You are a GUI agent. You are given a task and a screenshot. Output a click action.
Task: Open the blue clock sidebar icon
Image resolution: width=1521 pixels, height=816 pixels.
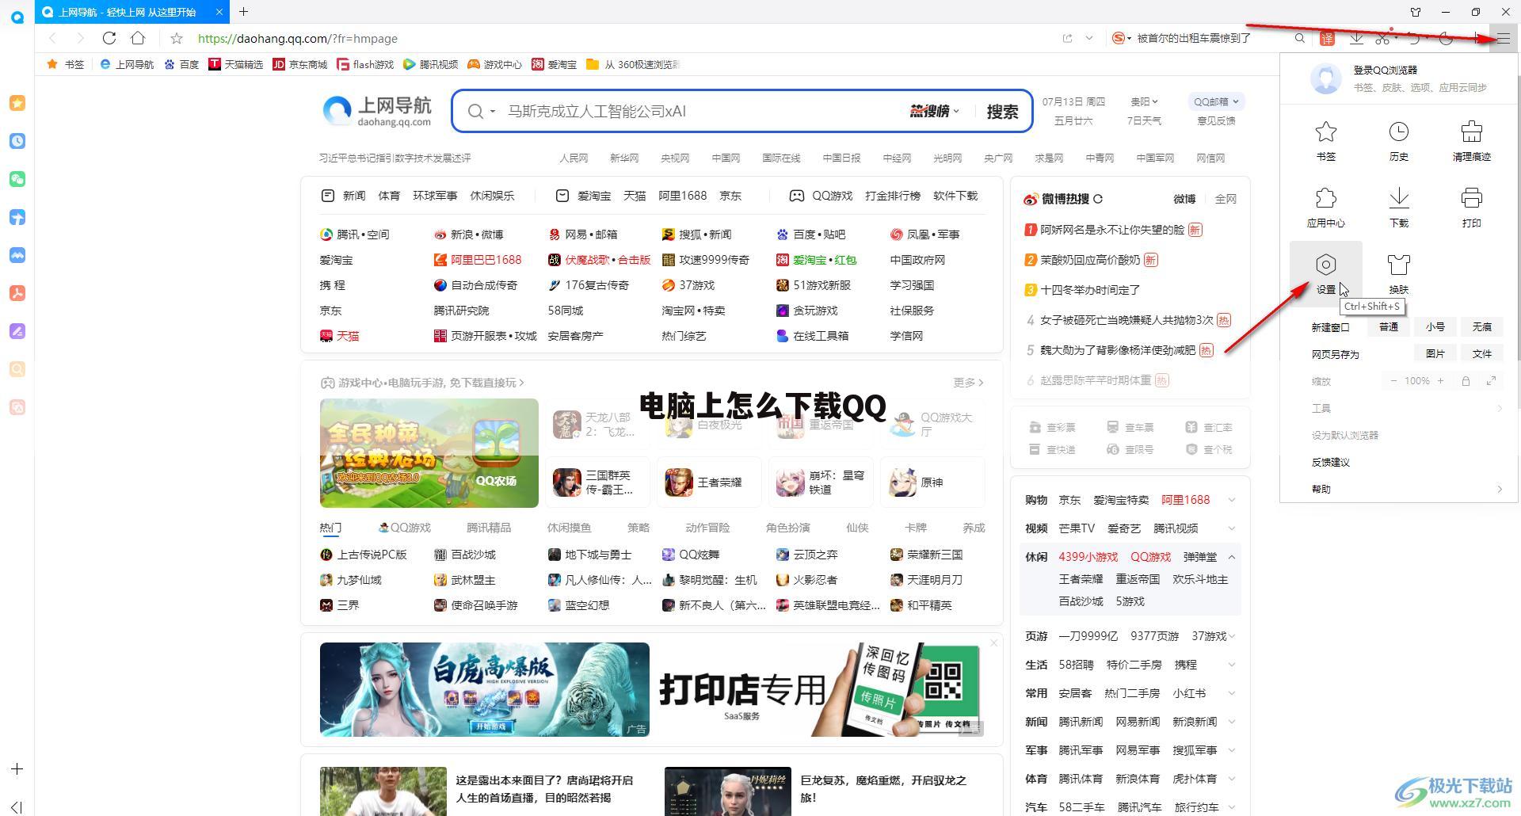17,141
